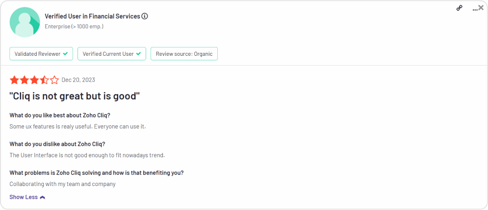Collapse the review using Show Less
Screen dimensions: 488x210
tap(24, 197)
